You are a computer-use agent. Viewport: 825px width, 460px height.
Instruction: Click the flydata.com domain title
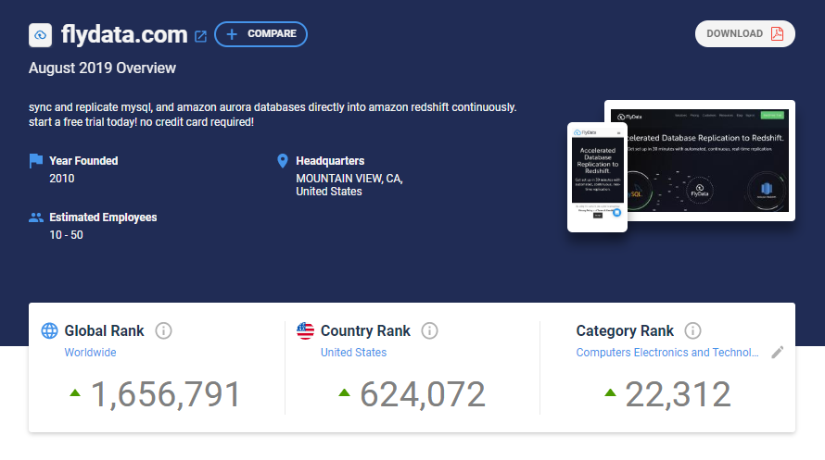point(124,34)
